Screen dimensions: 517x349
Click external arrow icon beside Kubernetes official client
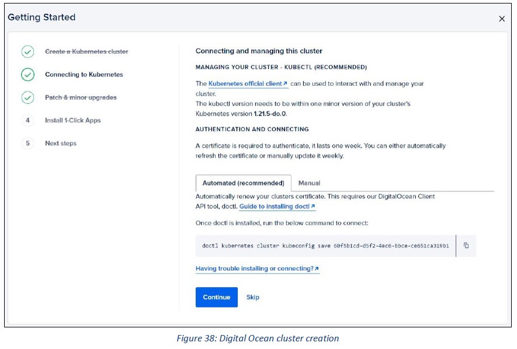coord(285,83)
